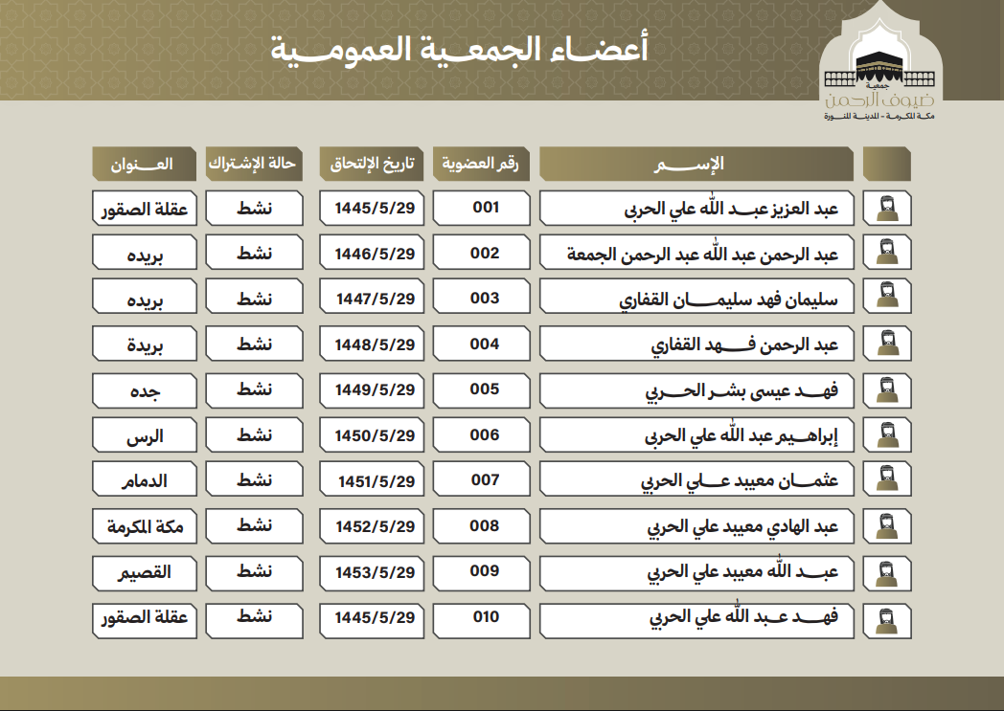
Task: Click the profile icon beside عبد الهادي معيبد علي الحربي
Action: 886,526
